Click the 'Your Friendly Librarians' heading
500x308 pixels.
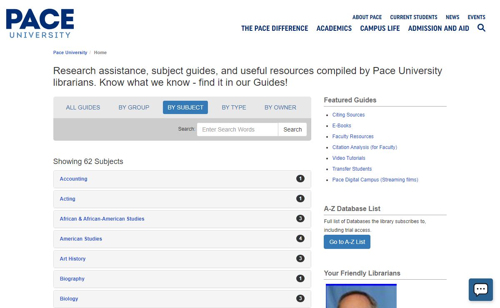tap(362, 273)
